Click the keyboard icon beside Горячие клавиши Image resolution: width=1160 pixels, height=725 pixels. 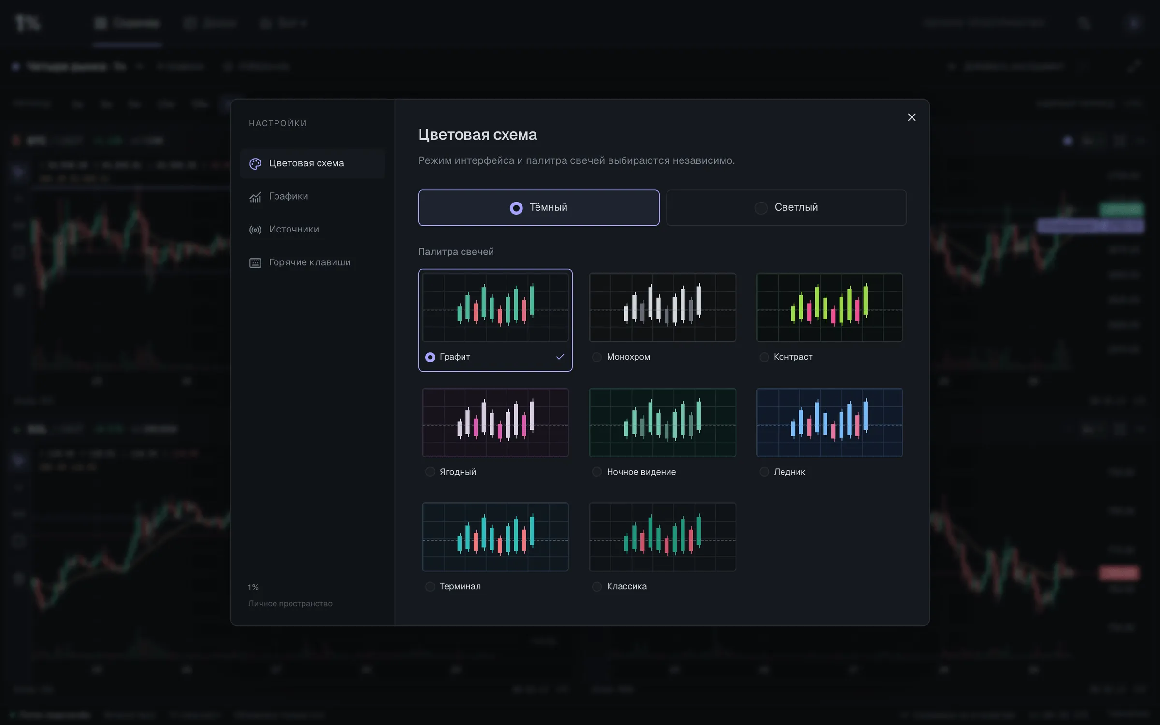pyautogui.click(x=255, y=262)
